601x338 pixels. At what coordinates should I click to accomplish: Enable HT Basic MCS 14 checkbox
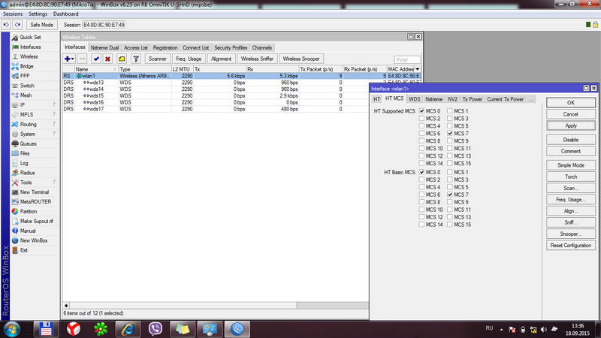click(421, 225)
